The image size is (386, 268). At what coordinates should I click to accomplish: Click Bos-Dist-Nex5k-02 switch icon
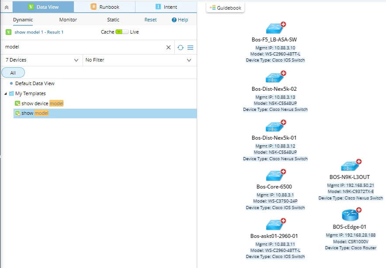coord(274,78)
